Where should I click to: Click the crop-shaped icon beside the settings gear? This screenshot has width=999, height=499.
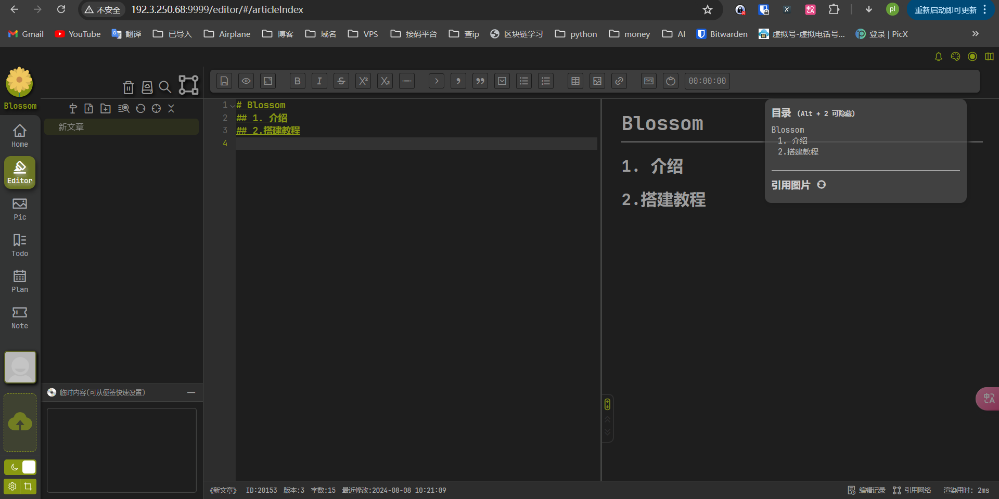(x=28, y=487)
